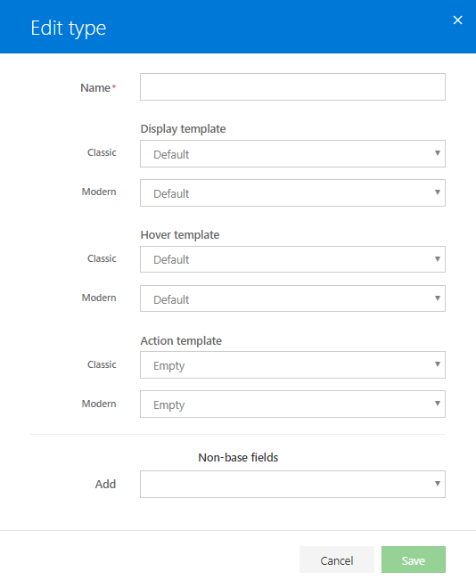Click arrow icon on Classic Action template
Viewport: 476px width, 588px height.
tap(438, 364)
